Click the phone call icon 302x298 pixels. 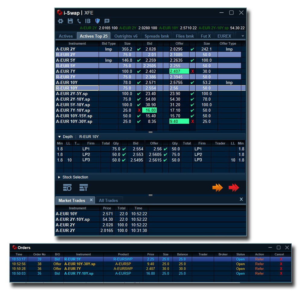(x=79, y=21)
